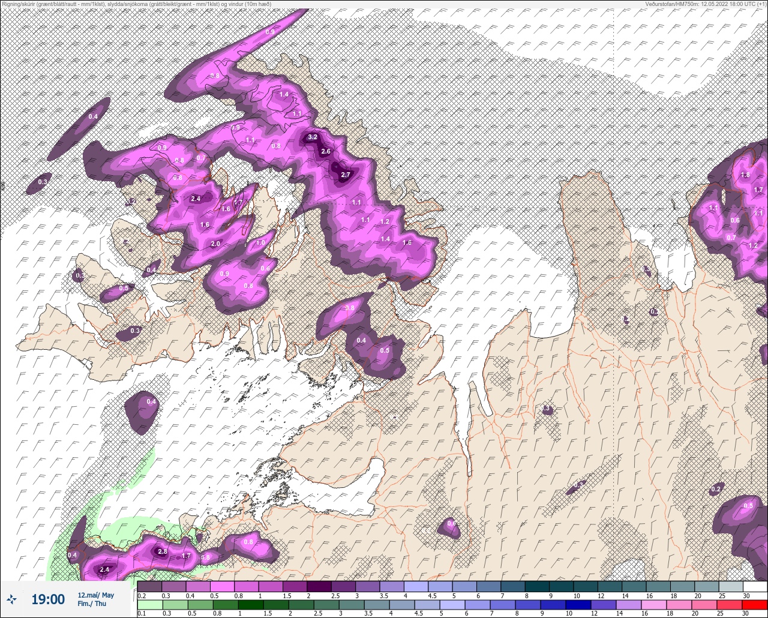Select upper legend white swatch above 30
The image size is (768, 618).
click(755, 586)
